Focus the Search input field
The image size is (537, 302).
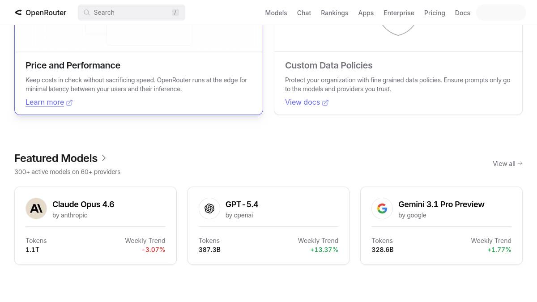tap(130, 13)
